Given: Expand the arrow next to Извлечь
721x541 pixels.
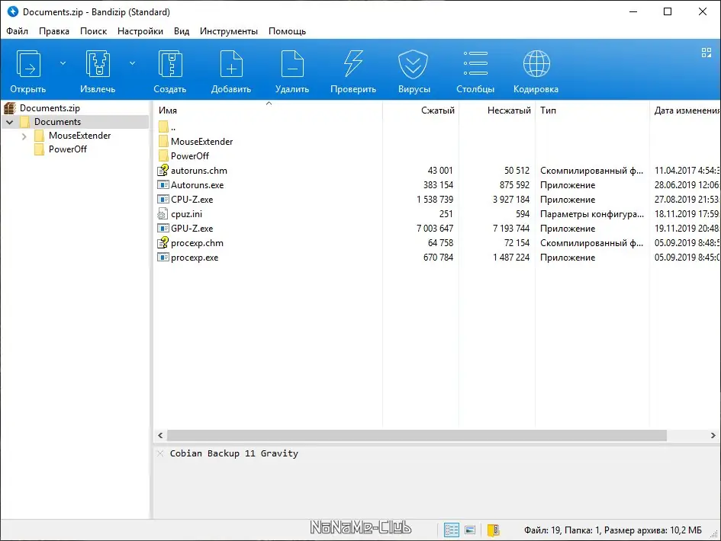Looking at the screenshot, I should click(x=133, y=63).
